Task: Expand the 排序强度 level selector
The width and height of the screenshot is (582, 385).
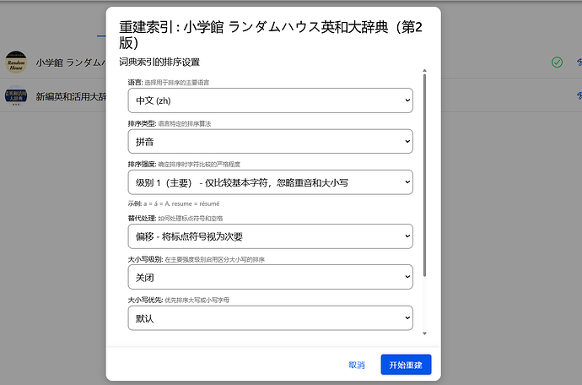Action: pos(270,182)
